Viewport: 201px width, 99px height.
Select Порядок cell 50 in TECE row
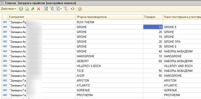pyautogui.click(x=153, y=71)
